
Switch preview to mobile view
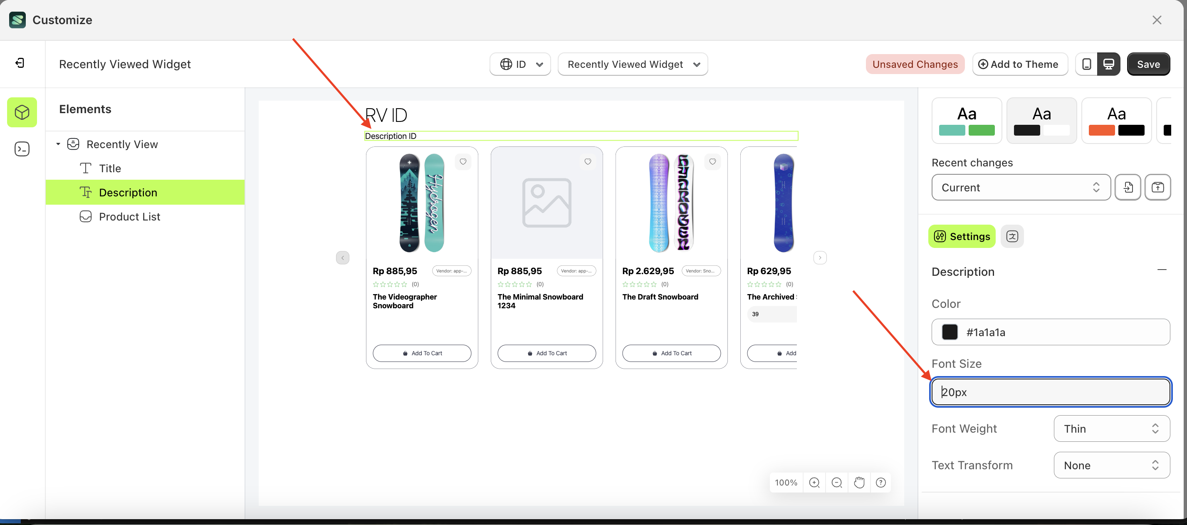pos(1086,64)
